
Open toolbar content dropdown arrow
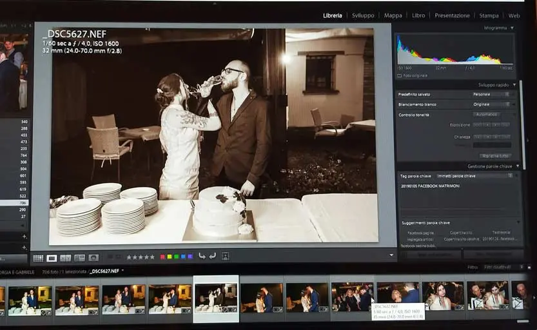click(x=391, y=255)
